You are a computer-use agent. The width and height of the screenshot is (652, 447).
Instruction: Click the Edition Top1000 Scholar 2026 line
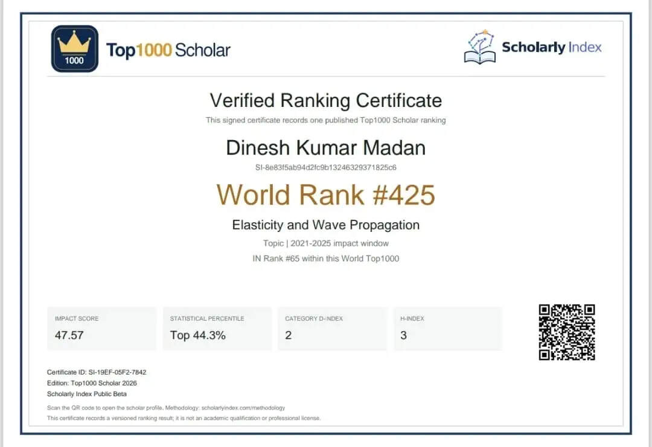coord(92,383)
